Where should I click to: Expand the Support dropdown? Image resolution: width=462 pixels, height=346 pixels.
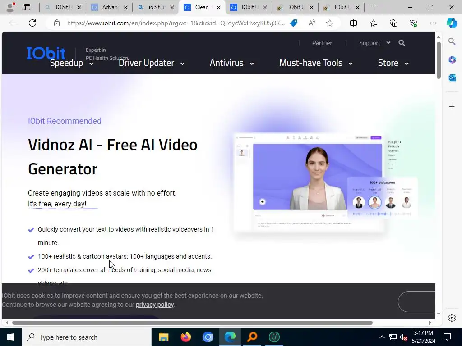(x=375, y=43)
